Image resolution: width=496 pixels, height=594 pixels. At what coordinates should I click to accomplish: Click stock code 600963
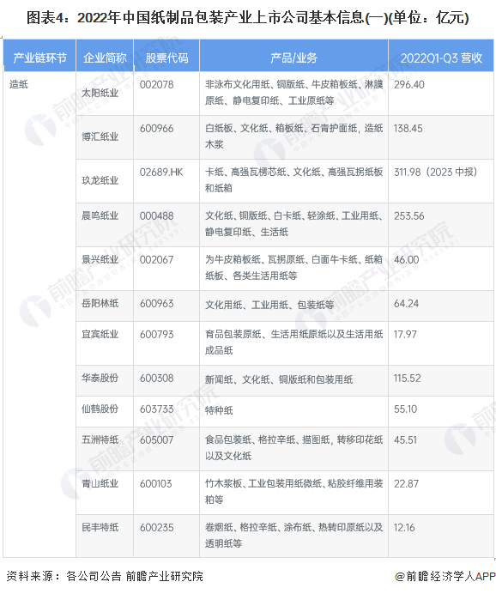156,304
